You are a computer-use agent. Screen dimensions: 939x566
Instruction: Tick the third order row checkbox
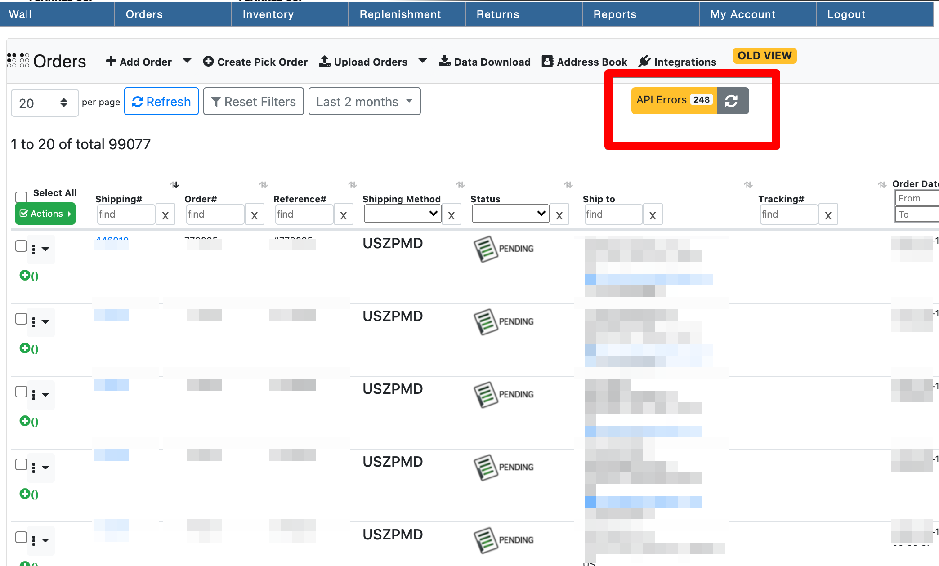click(x=21, y=392)
